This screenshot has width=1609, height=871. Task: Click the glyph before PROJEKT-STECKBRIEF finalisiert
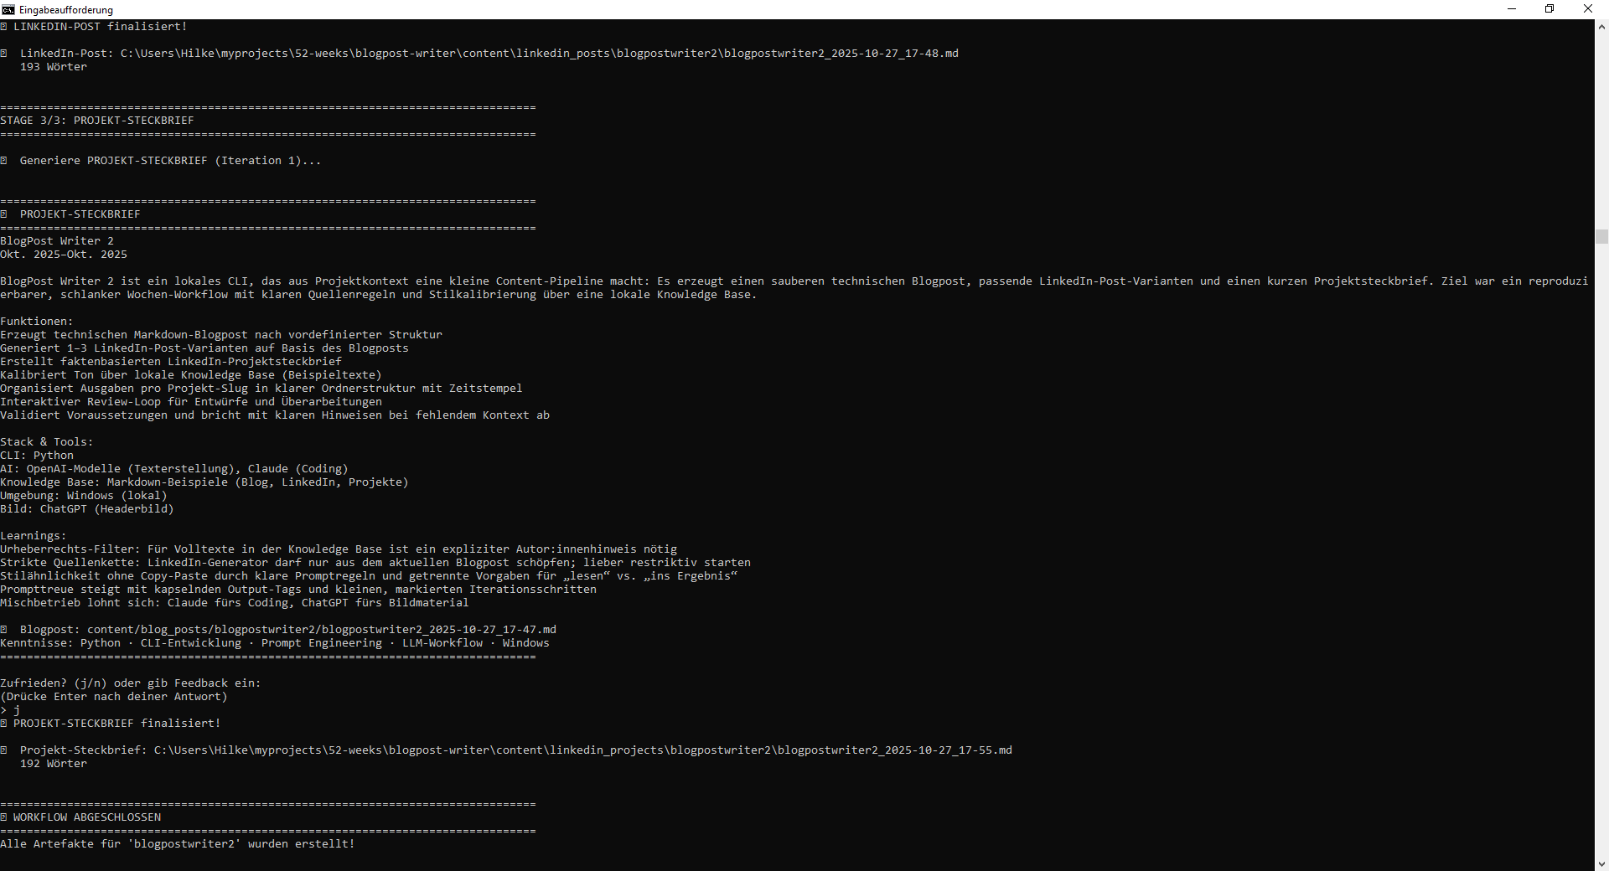coord(4,724)
